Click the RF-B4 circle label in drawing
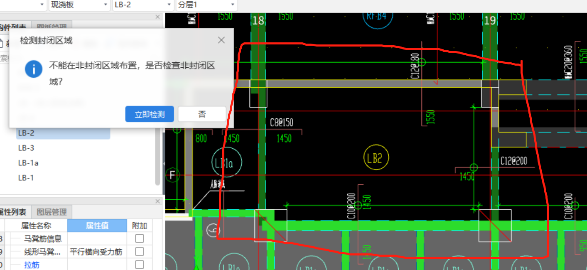The width and height of the screenshot is (587, 270). click(x=377, y=17)
